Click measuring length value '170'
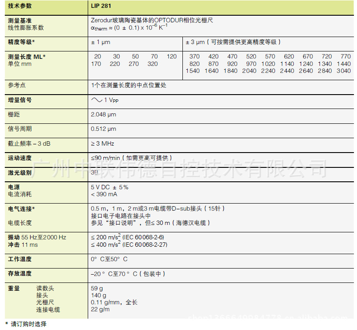Screen dimensions: 357x330 tap(96, 64)
